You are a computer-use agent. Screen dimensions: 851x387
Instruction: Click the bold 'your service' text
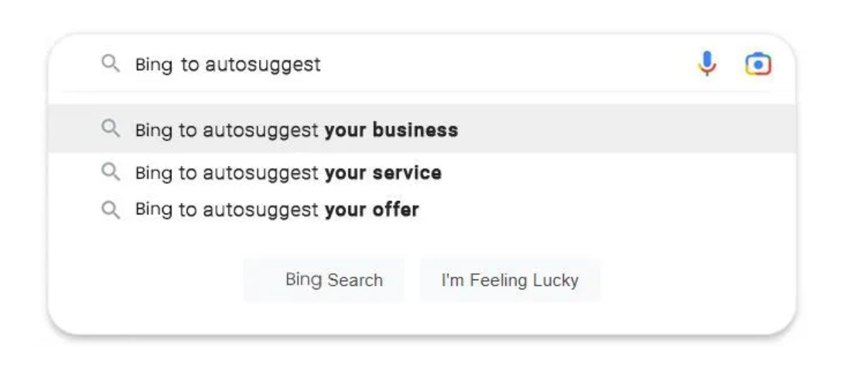pyautogui.click(x=383, y=173)
